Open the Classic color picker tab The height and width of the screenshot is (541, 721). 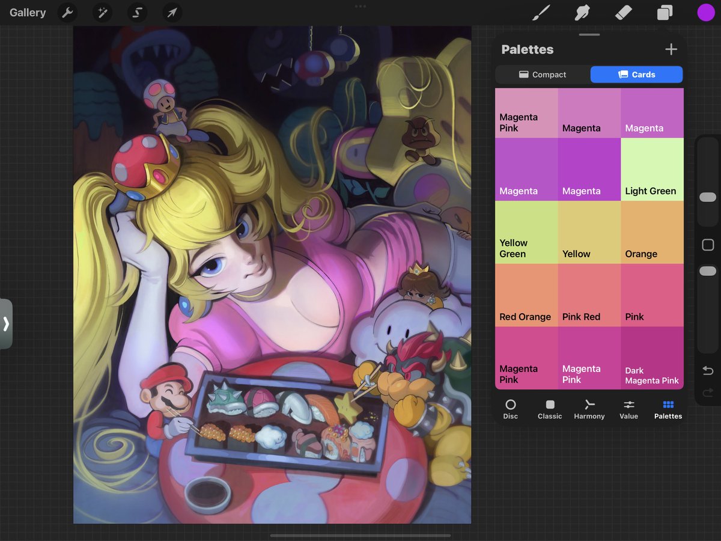[550, 409]
